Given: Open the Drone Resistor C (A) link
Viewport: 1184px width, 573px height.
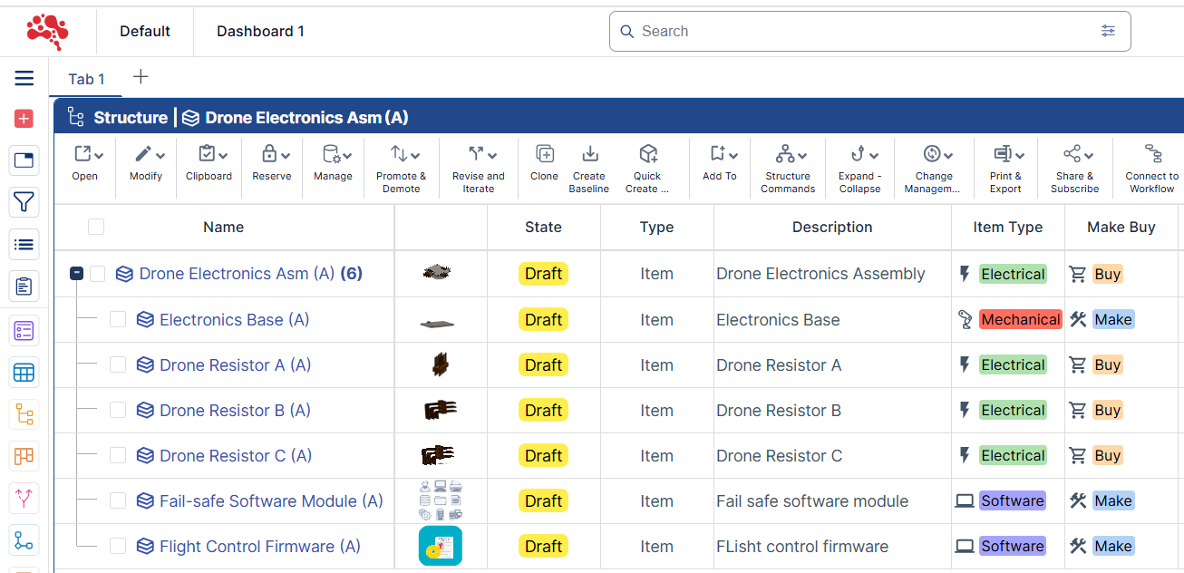Looking at the screenshot, I should [235, 455].
